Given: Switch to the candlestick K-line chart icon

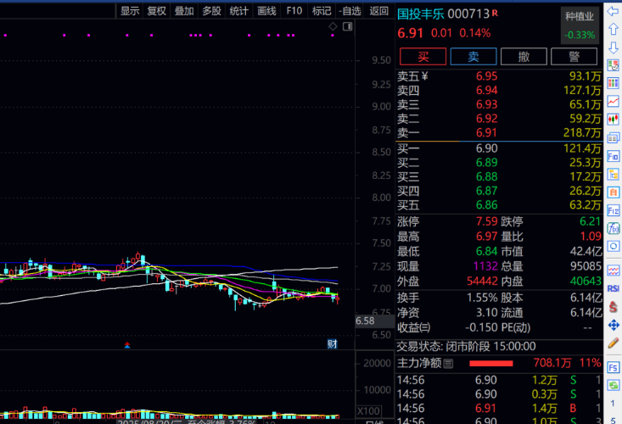Looking at the screenshot, I should click(613, 120).
